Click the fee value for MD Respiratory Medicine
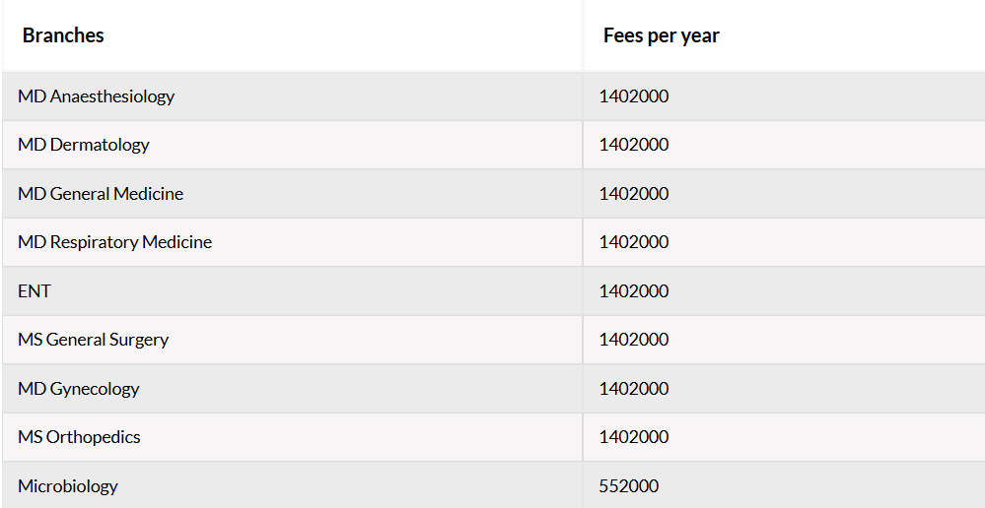 (634, 242)
